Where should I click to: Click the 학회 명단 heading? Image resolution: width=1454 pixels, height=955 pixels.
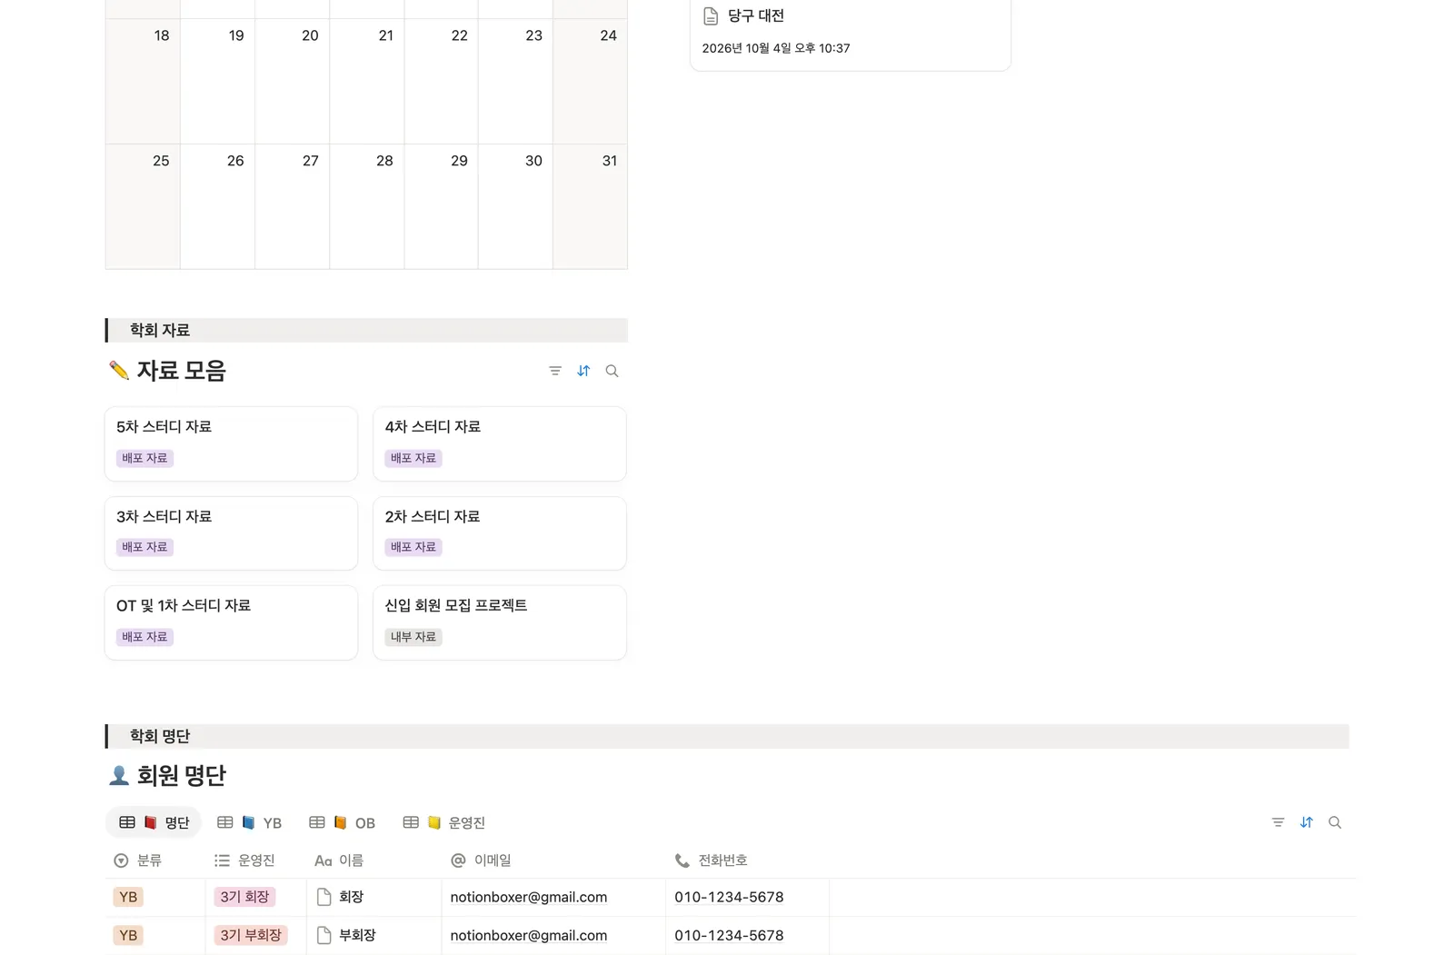[x=160, y=736]
